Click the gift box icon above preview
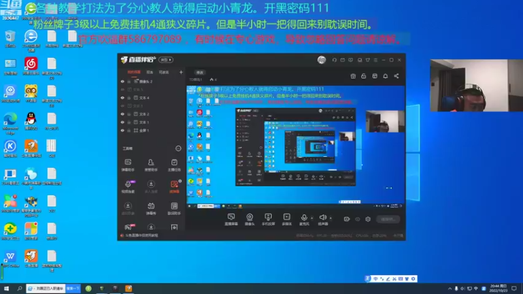The height and width of the screenshot is (294, 523). pyautogui.click(x=353, y=76)
